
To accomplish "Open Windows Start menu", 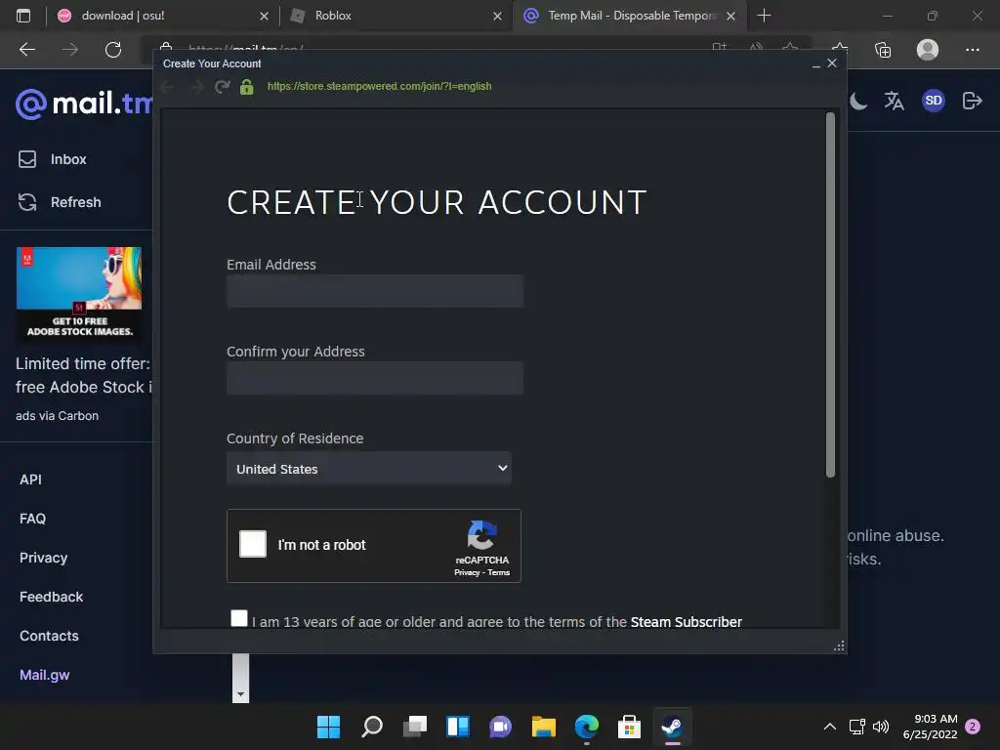I will [328, 727].
